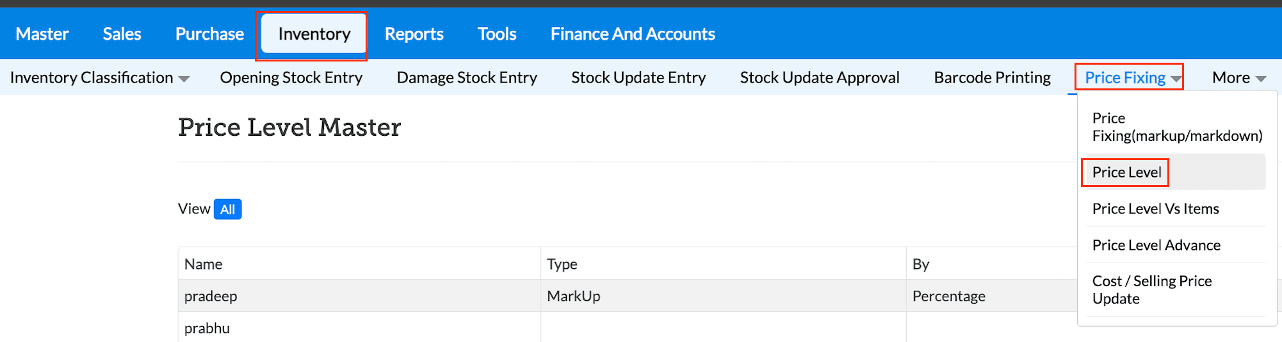1282x342 pixels.
Task: Open Stock Update Entry
Action: pyautogui.click(x=638, y=77)
